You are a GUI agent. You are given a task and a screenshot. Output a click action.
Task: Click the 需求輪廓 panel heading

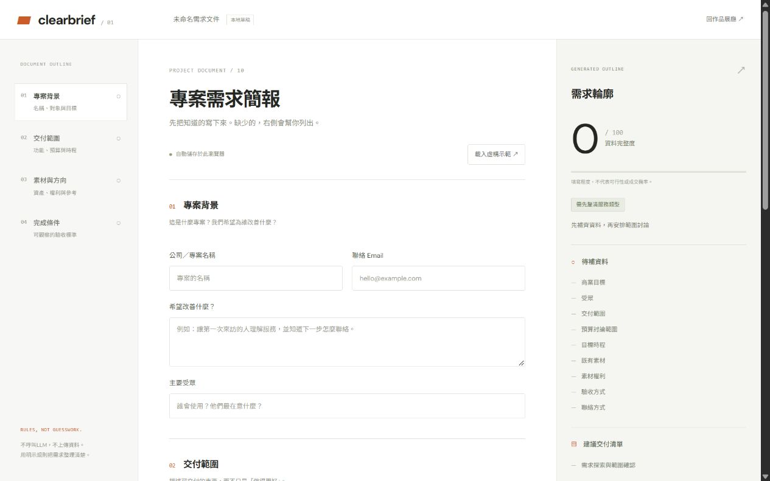(x=592, y=94)
